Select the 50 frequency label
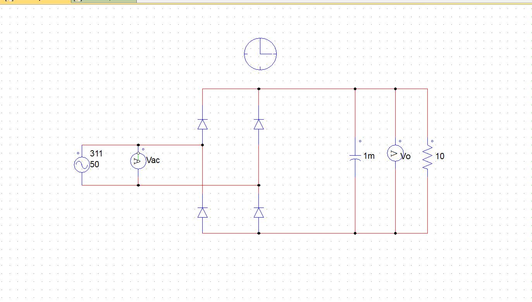This screenshot has height=302, width=532. point(95,164)
